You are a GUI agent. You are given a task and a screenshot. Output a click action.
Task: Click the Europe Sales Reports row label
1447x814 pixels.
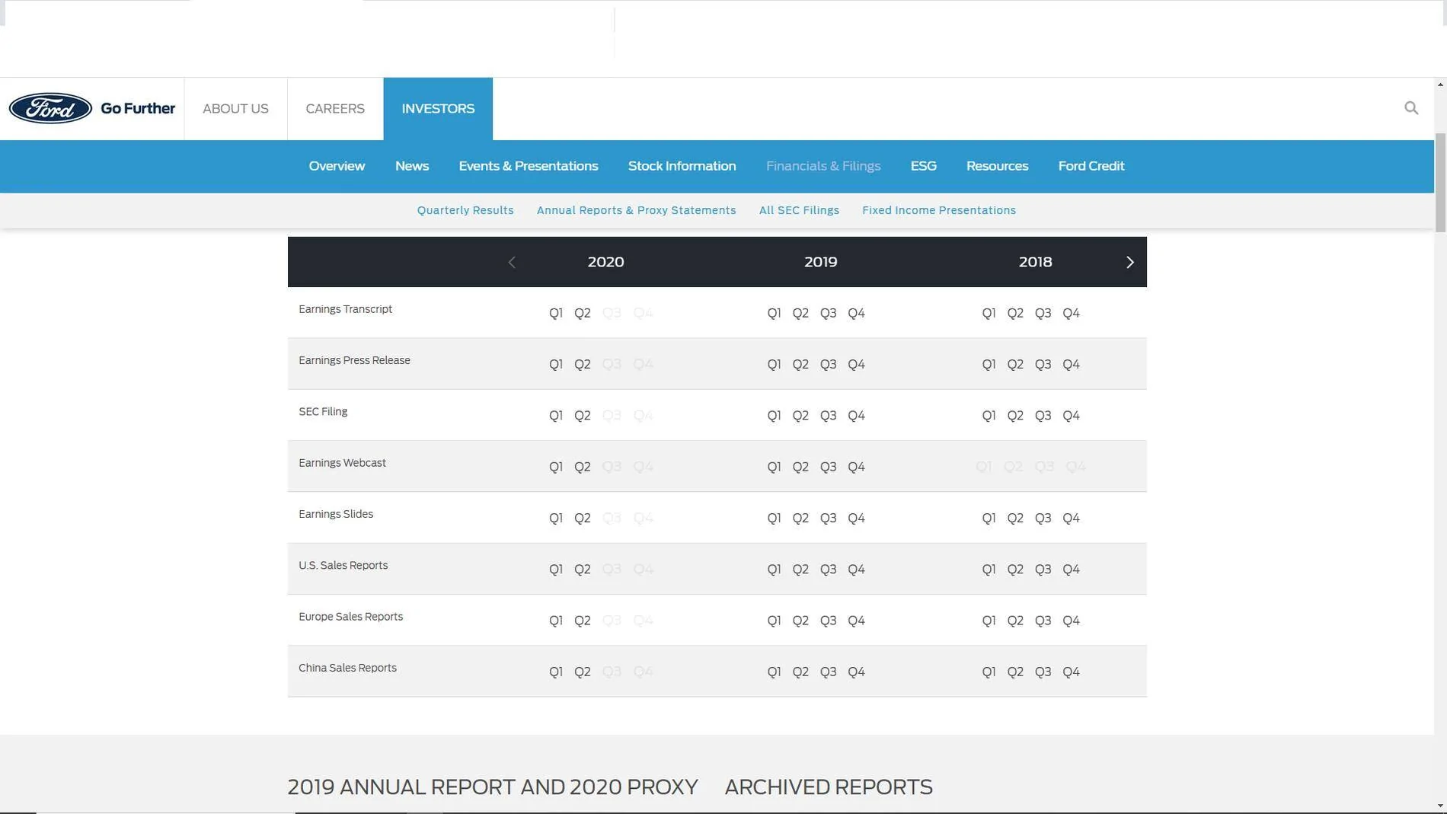pos(350,617)
